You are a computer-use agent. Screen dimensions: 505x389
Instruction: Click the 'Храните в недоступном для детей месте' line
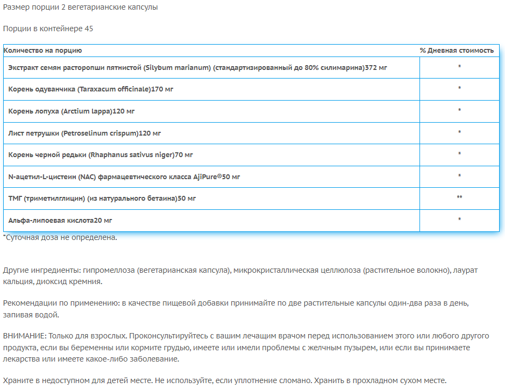click(224, 380)
